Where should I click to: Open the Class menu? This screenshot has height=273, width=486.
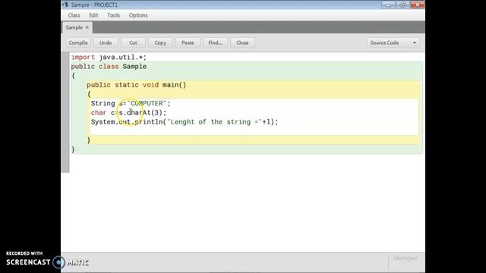click(74, 15)
